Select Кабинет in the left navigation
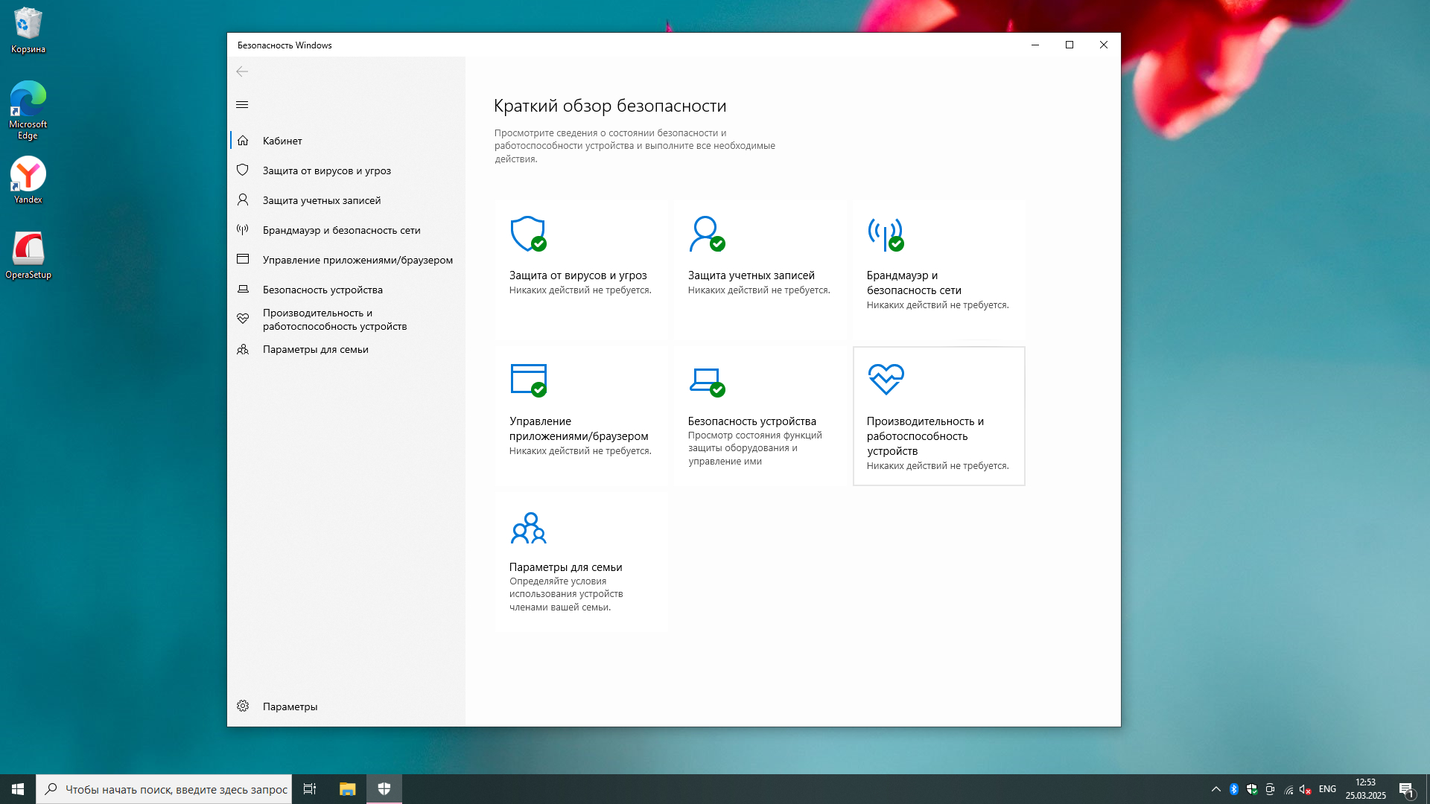The image size is (1430, 804). coord(282,141)
